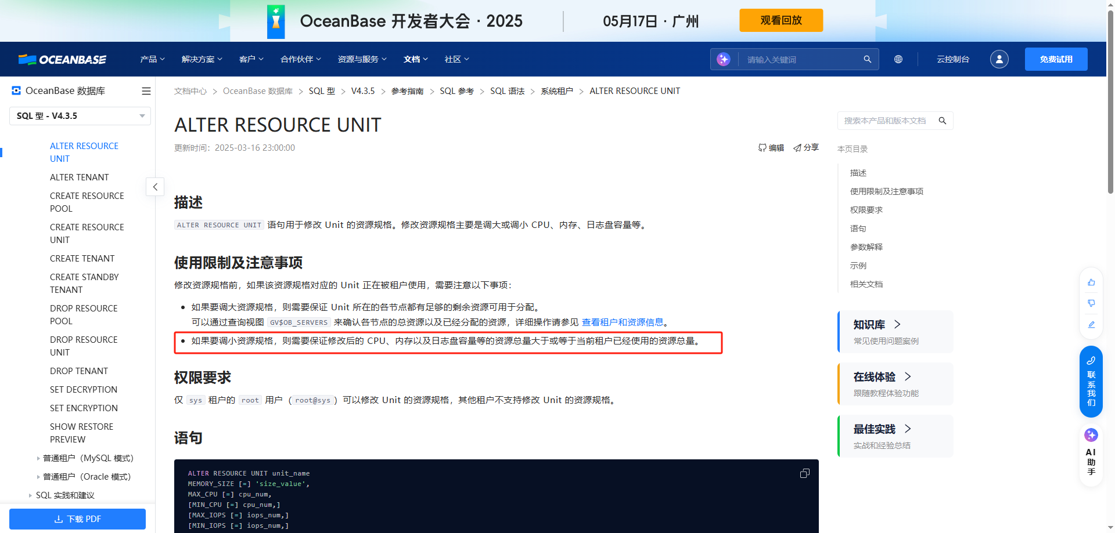Collapse the left sidebar with arrow handle
1115x533 pixels.
(x=155, y=187)
